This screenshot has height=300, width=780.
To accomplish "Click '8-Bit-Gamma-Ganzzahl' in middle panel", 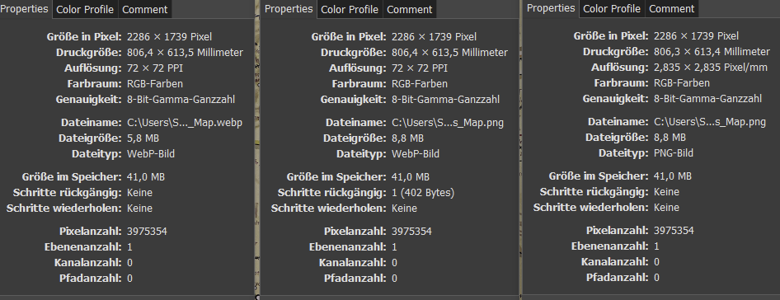I will coord(446,100).
